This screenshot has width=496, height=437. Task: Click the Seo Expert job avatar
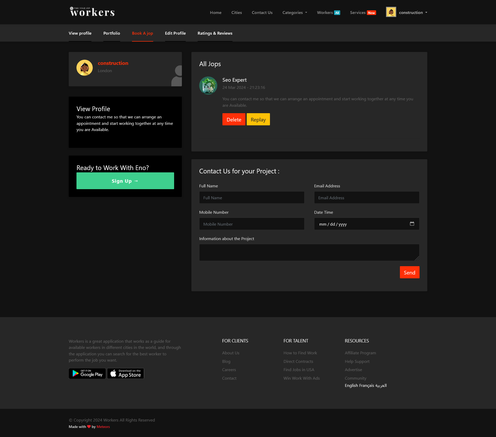click(208, 86)
